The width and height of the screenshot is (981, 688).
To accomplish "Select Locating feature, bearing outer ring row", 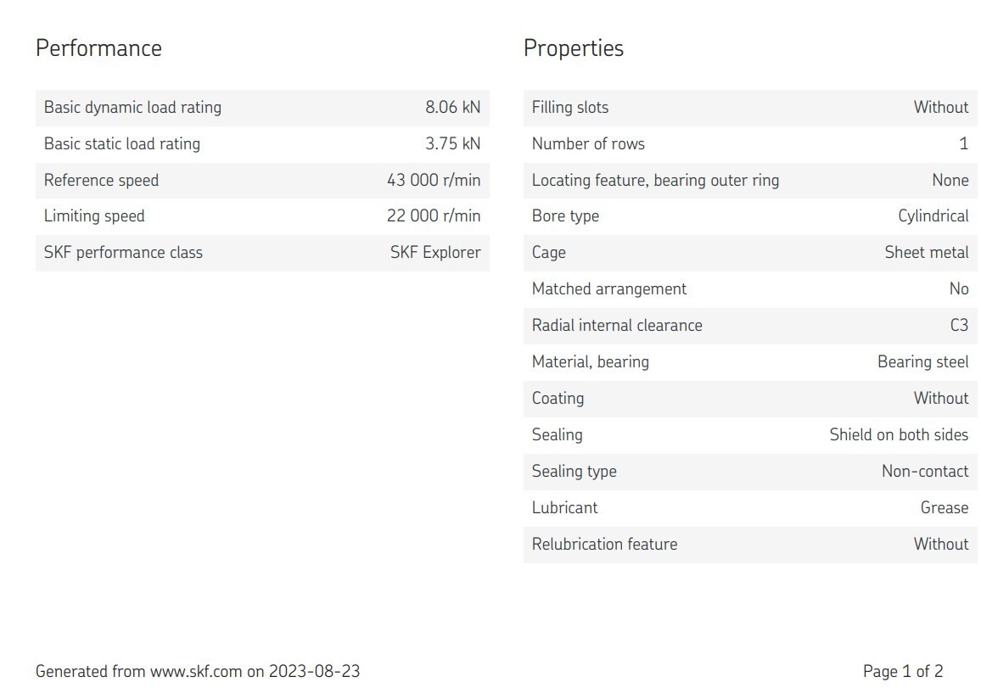I will click(x=750, y=180).
